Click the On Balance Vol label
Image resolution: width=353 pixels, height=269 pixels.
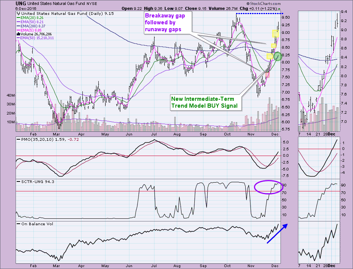coord(35,224)
